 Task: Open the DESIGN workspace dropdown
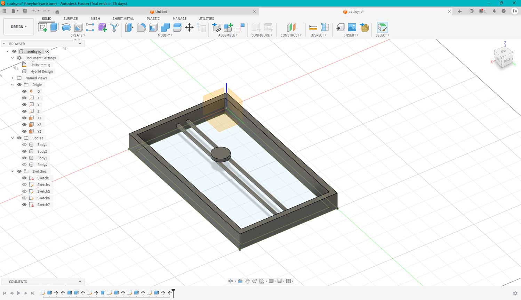[x=18, y=27]
